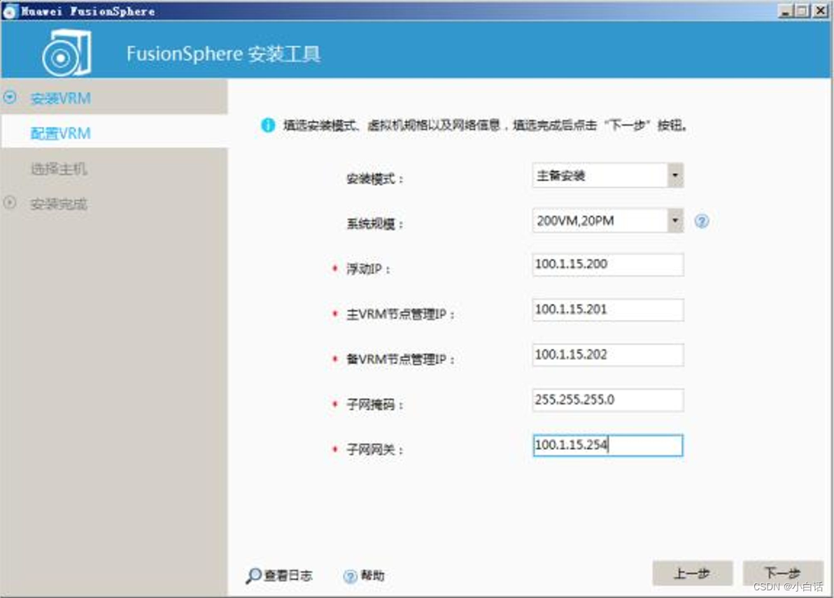
Task: Click the FusionSphere 安装工具 header title
Action: (x=223, y=54)
